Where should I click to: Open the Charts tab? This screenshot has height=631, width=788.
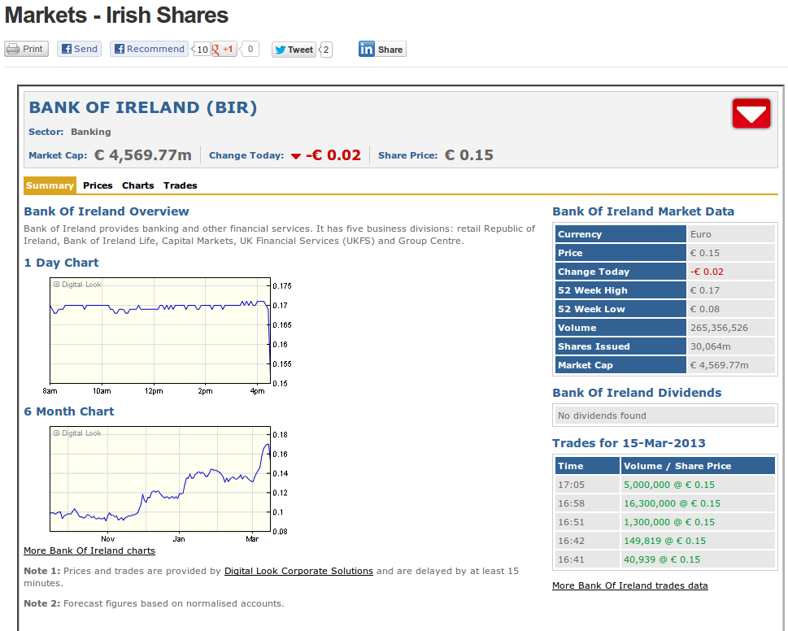point(138,185)
